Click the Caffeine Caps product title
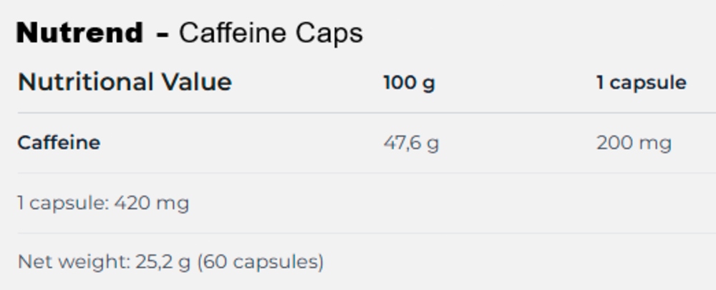This screenshot has height=290, width=716. (x=271, y=33)
